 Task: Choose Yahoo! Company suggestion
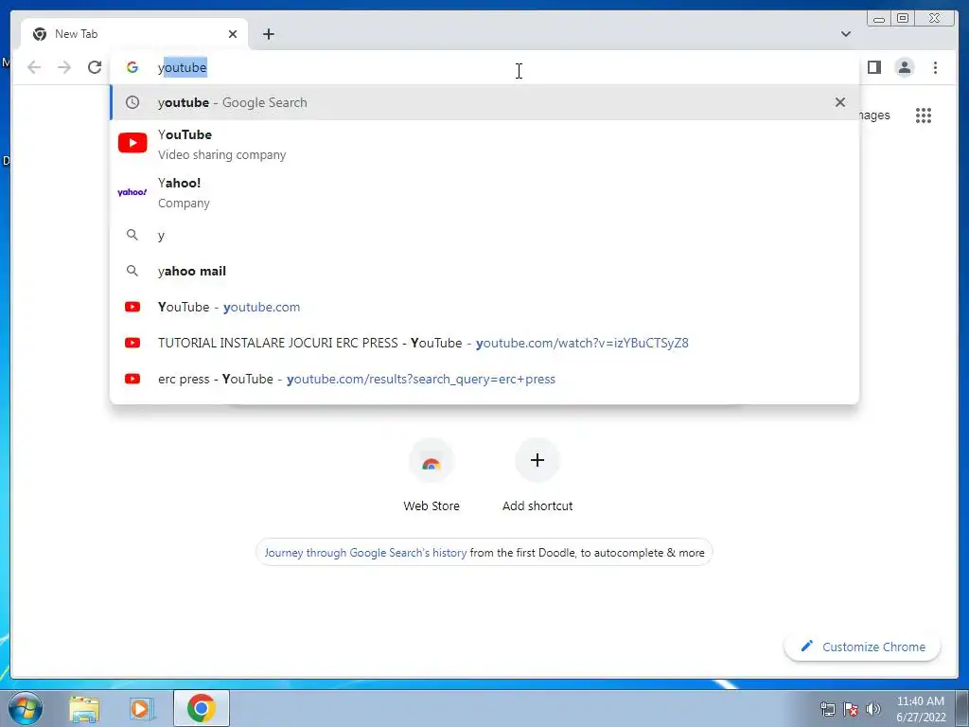[484, 192]
